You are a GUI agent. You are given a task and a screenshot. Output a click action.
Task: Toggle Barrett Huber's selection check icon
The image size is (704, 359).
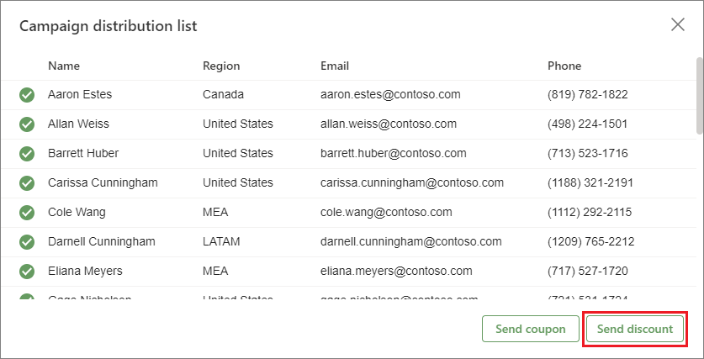27,154
